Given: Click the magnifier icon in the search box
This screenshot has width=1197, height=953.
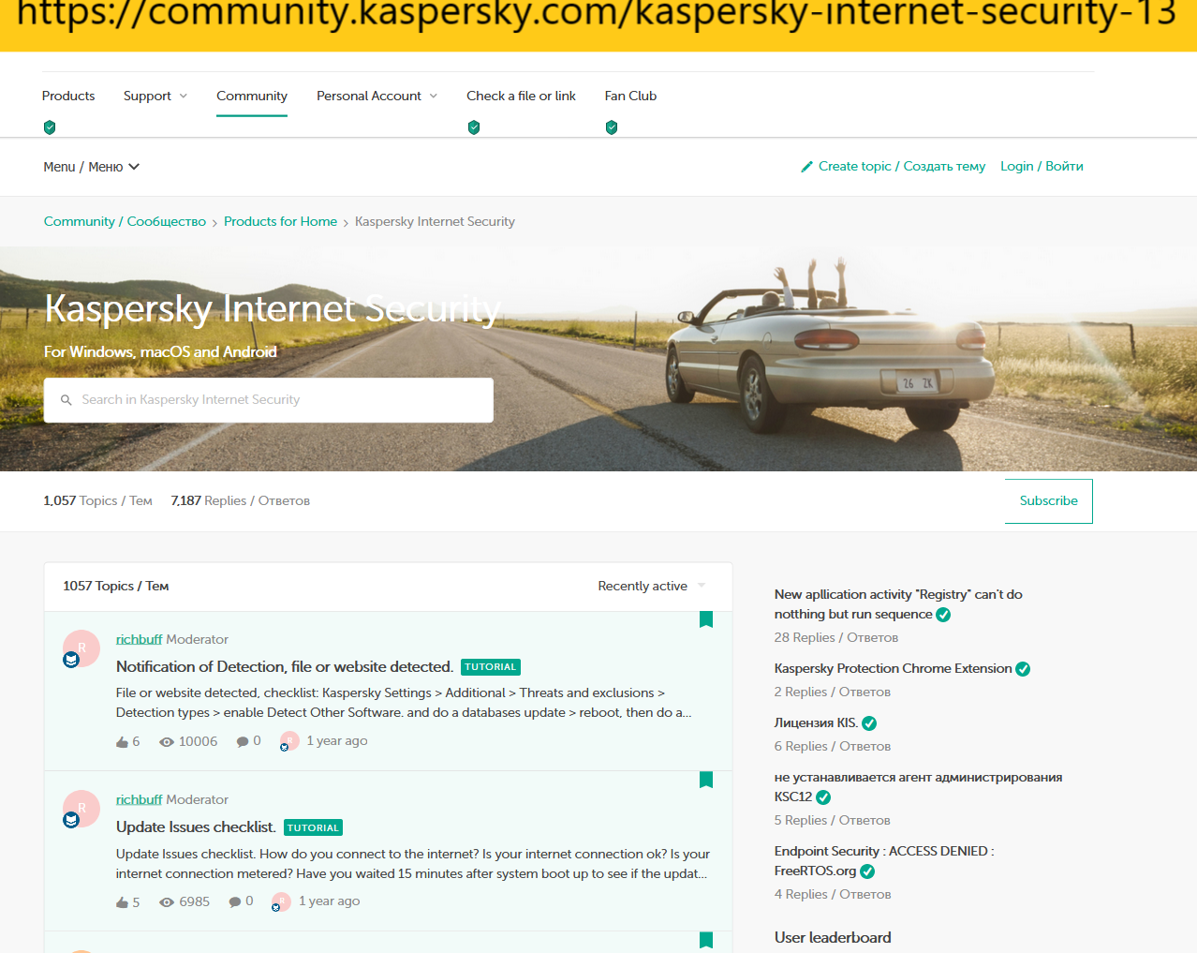Looking at the screenshot, I should 66,400.
